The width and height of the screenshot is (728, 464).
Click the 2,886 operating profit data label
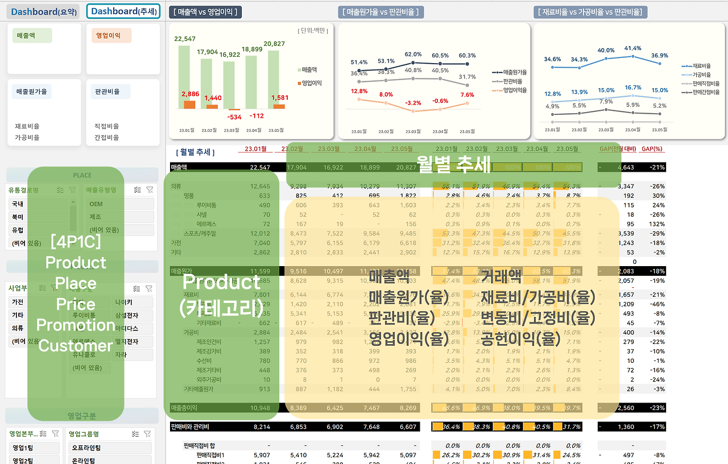(191, 94)
